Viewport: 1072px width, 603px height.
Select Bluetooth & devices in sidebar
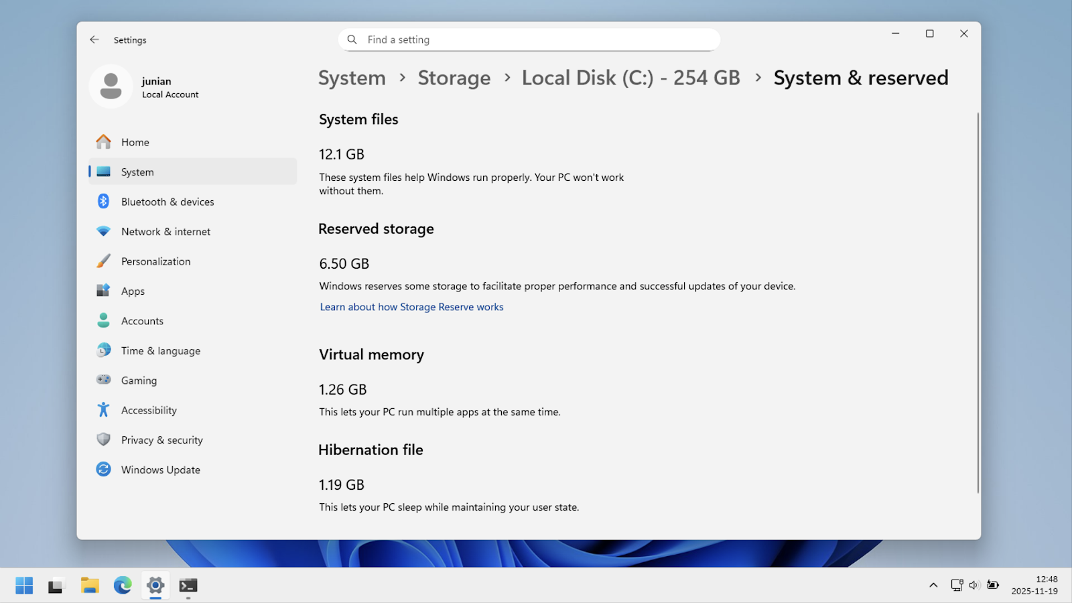(x=193, y=202)
